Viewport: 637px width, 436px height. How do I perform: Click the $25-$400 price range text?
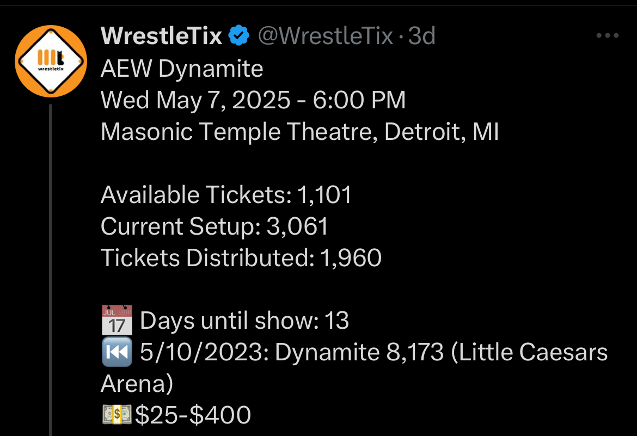pos(193,416)
